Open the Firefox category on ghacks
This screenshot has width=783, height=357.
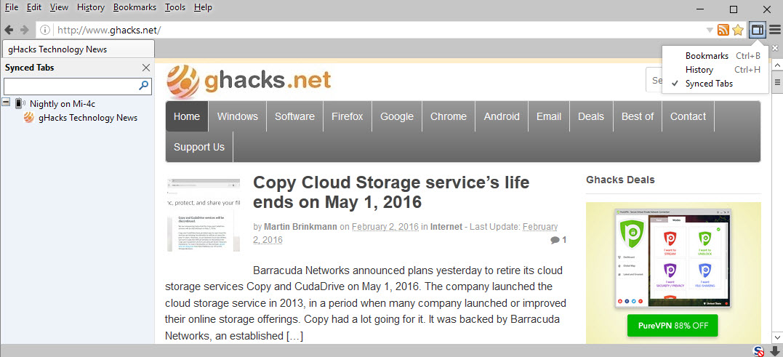[348, 116]
